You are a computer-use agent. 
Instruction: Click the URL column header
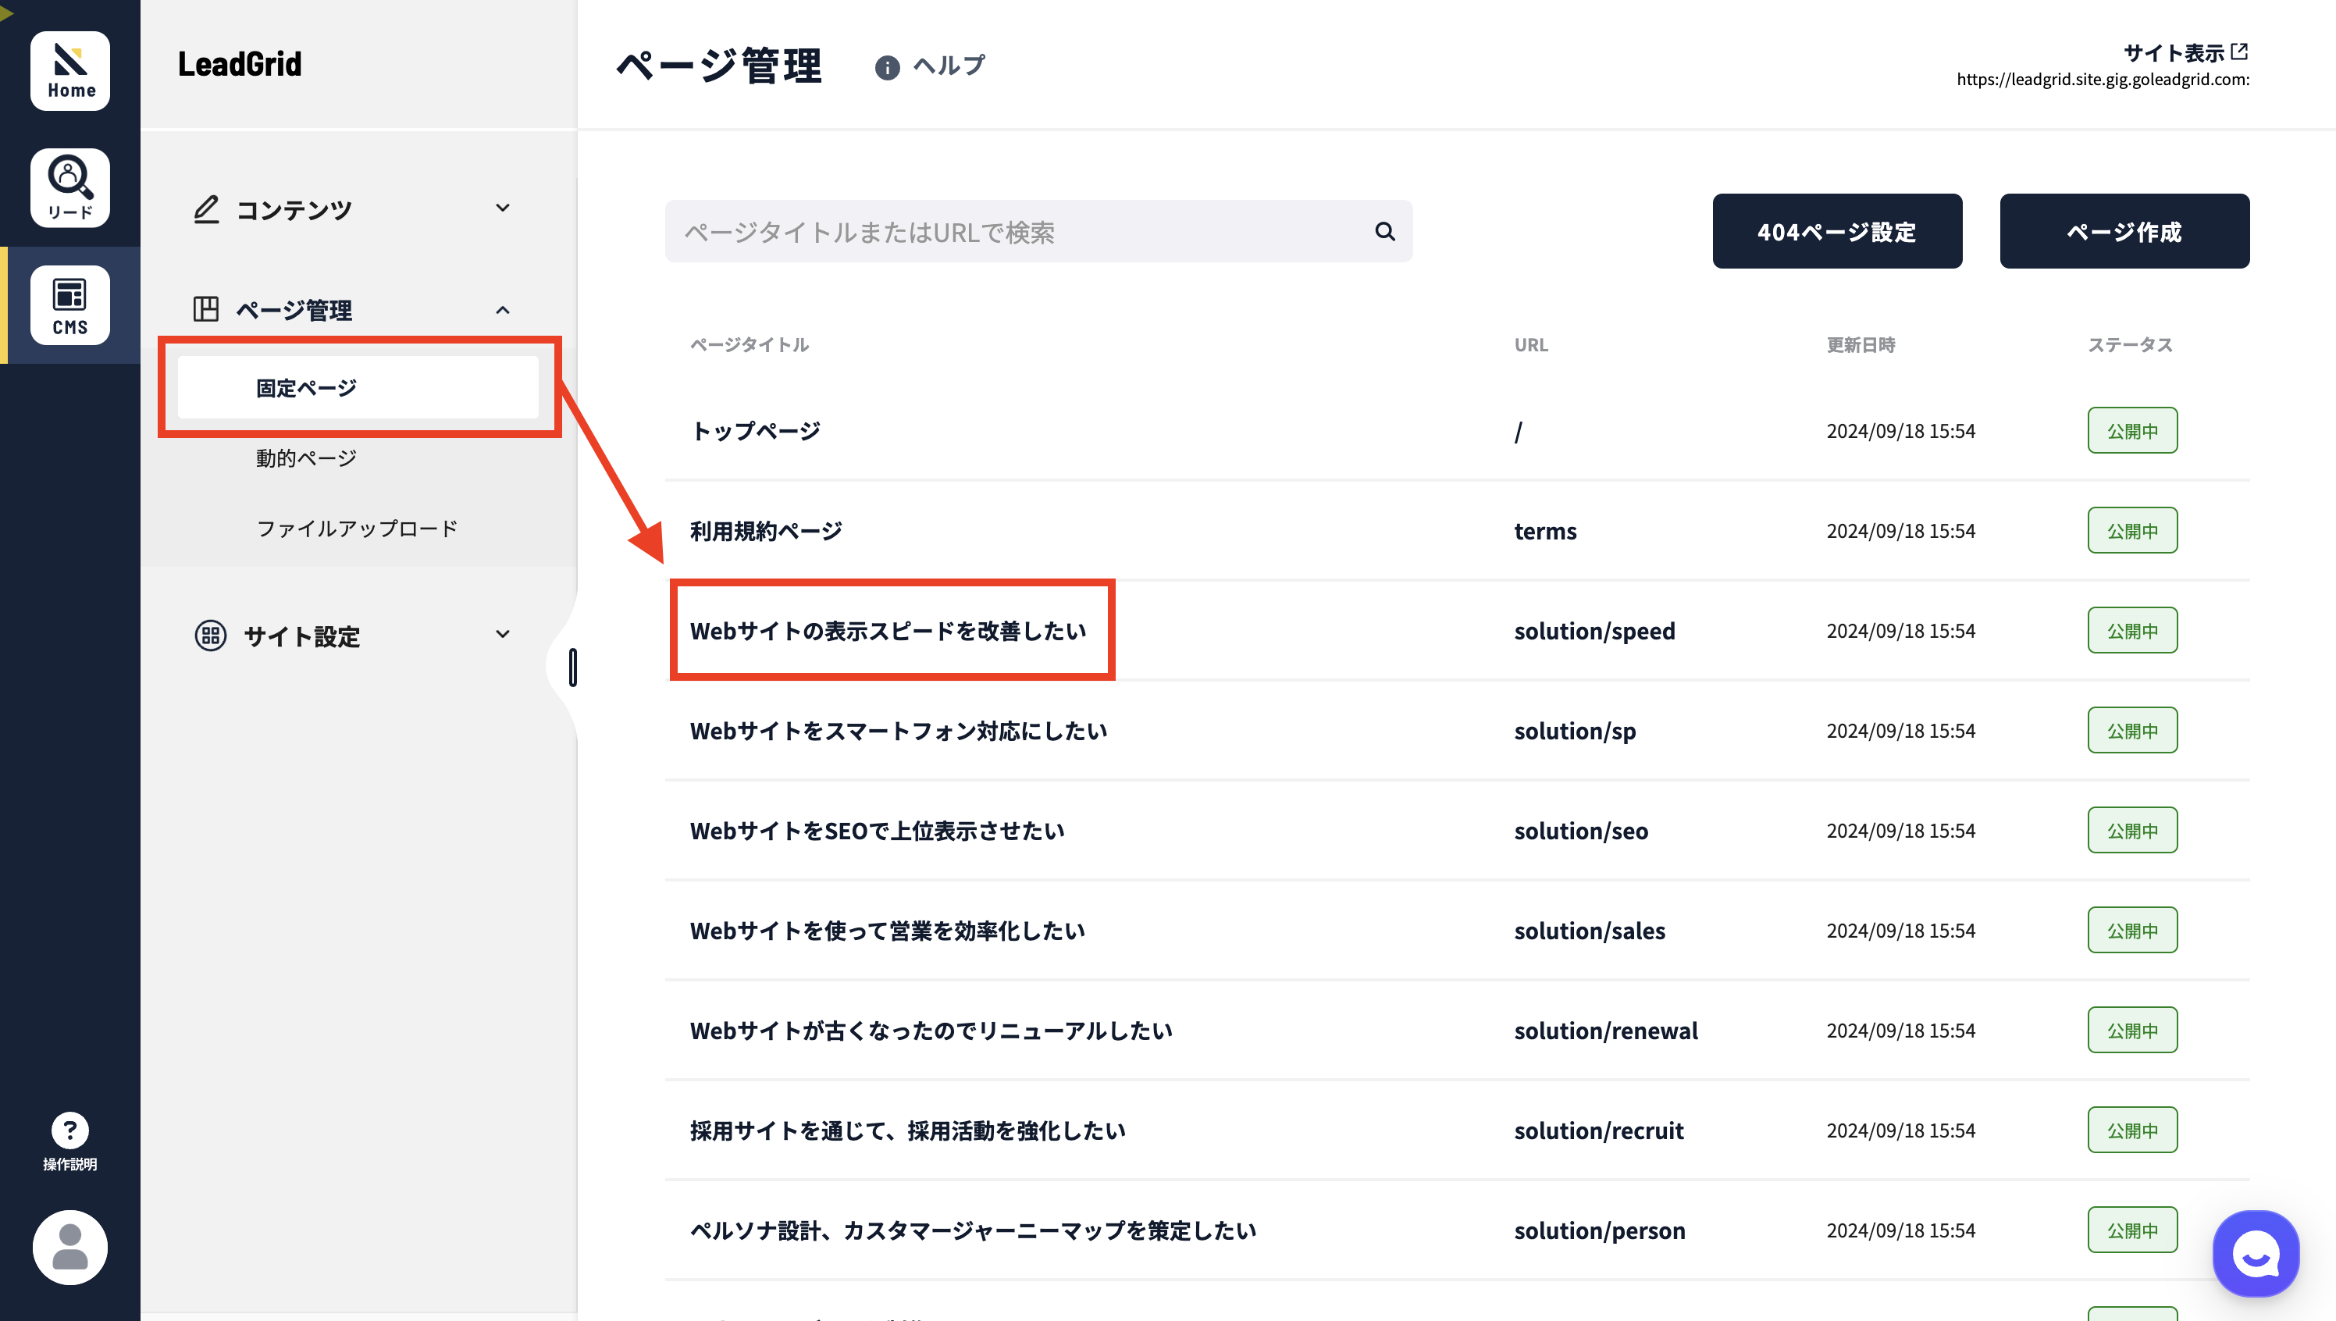[1531, 345]
